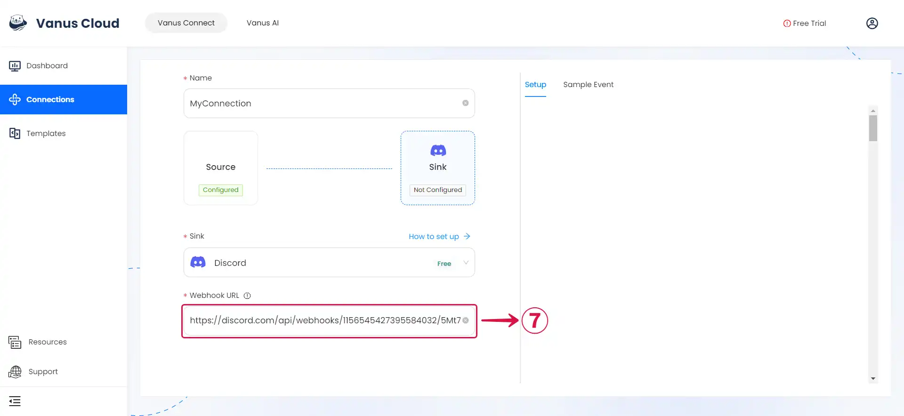
Task: Select the Setup tab
Action: [535, 85]
